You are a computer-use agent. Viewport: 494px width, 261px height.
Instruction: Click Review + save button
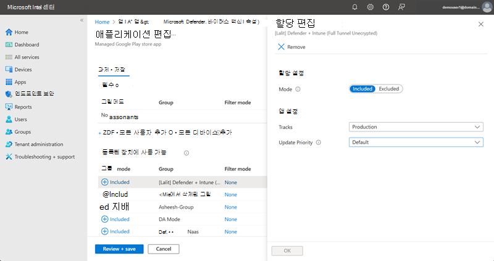[x=119, y=249]
